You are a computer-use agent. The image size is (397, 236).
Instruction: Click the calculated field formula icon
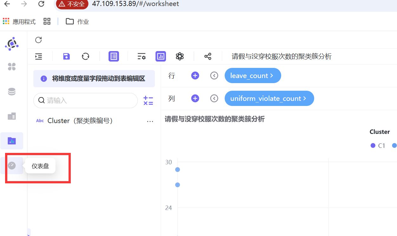click(148, 101)
